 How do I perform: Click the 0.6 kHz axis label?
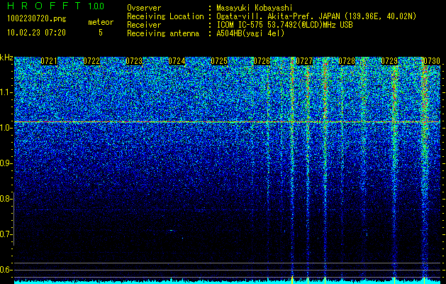[x=6, y=270]
